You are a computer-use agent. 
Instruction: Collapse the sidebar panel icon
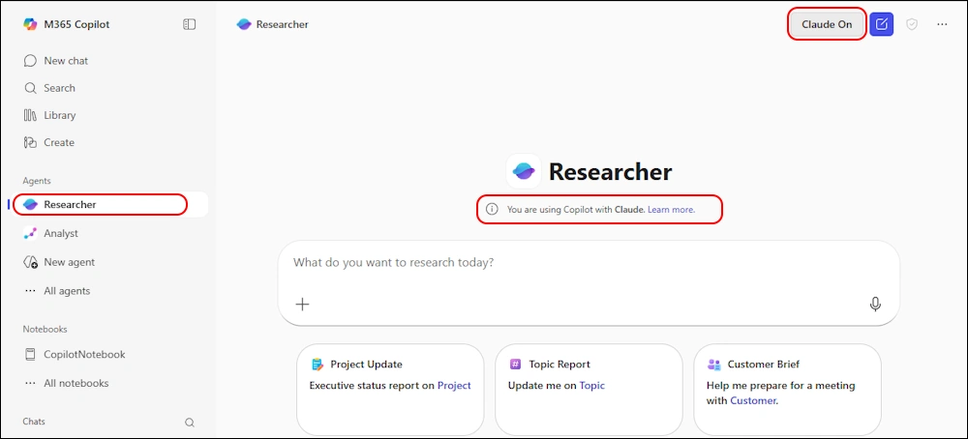tap(190, 24)
